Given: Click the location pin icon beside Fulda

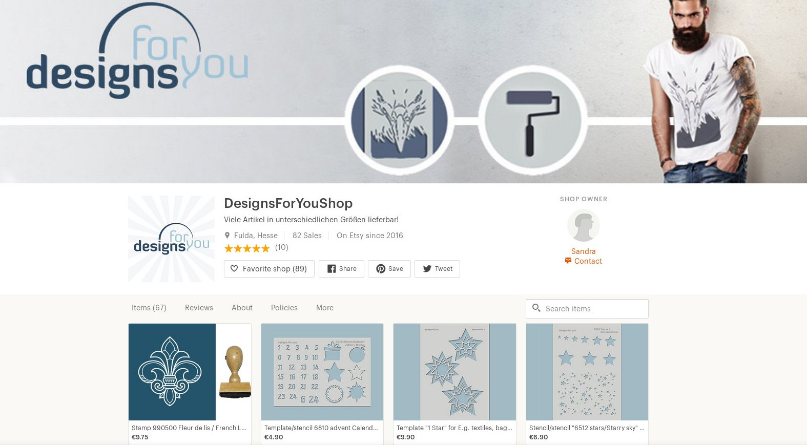Looking at the screenshot, I should [x=227, y=235].
